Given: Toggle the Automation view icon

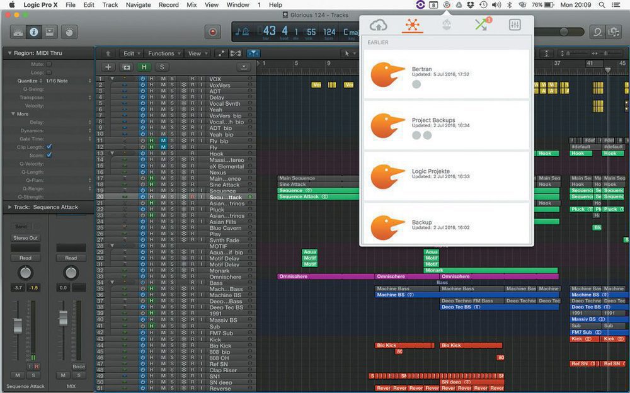Looking at the screenshot, I should 221,54.
